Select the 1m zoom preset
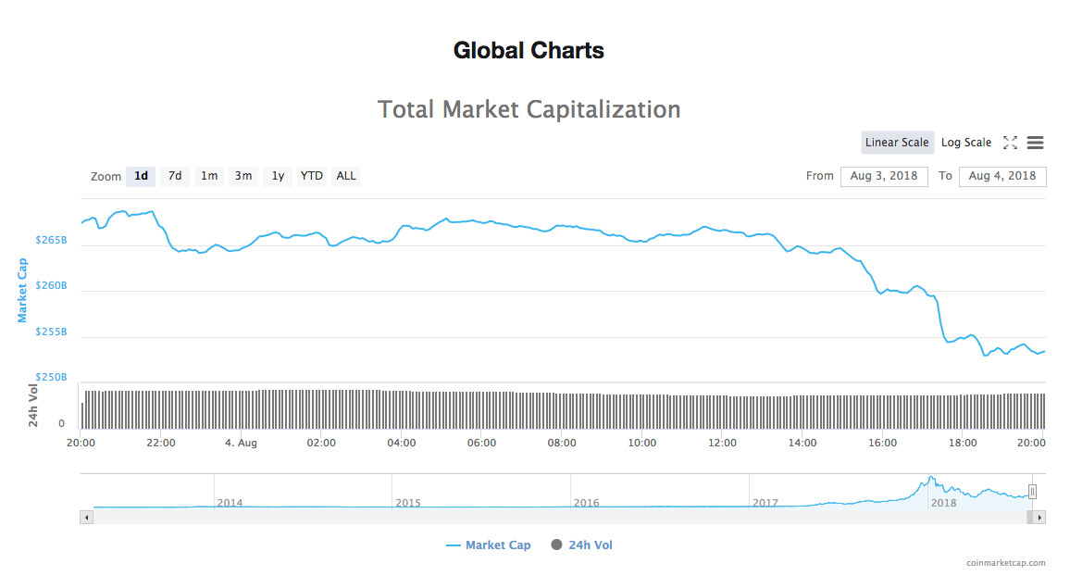 pos(208,176)
